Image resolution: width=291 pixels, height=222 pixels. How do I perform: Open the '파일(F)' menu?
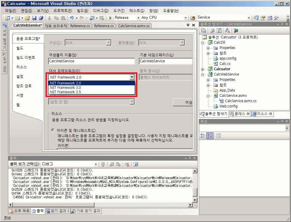pyautogui.click(x=11, y=11)
